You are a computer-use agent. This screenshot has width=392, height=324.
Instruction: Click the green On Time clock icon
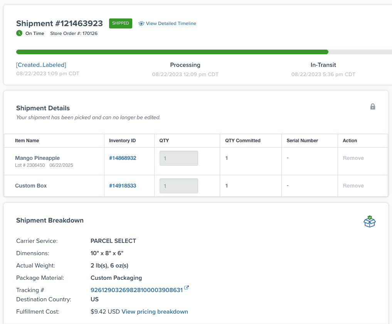[19, 33]
